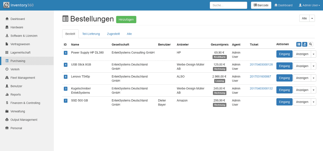
Task: Click the Dashboard home link in top bar
Action: [x=283, y=5]
